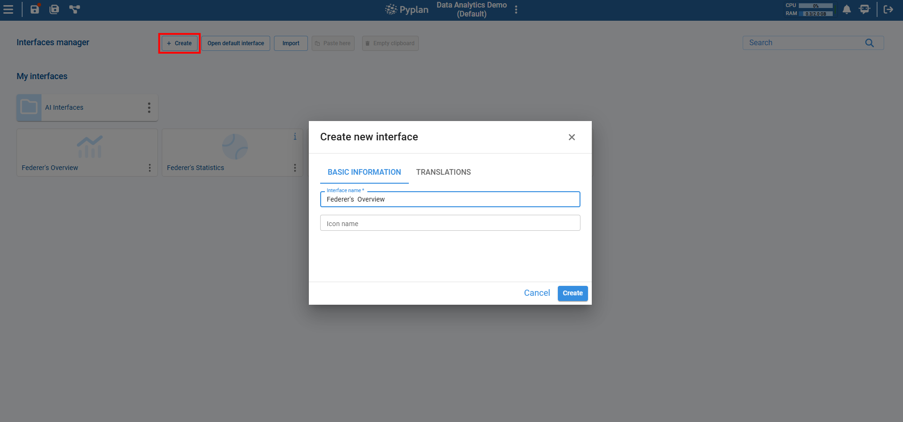This screenshot has width=903, height=422.
Task: Click the save icon in the top bar
Action: click(x=35, y=9)
